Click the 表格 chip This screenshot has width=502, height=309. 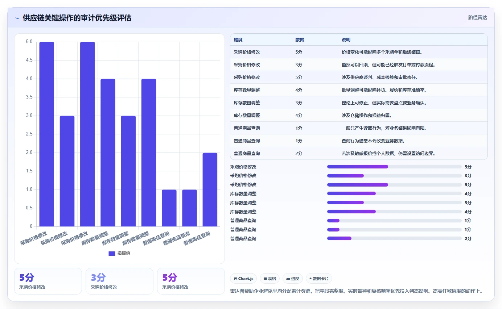click(x=269, y=279)
